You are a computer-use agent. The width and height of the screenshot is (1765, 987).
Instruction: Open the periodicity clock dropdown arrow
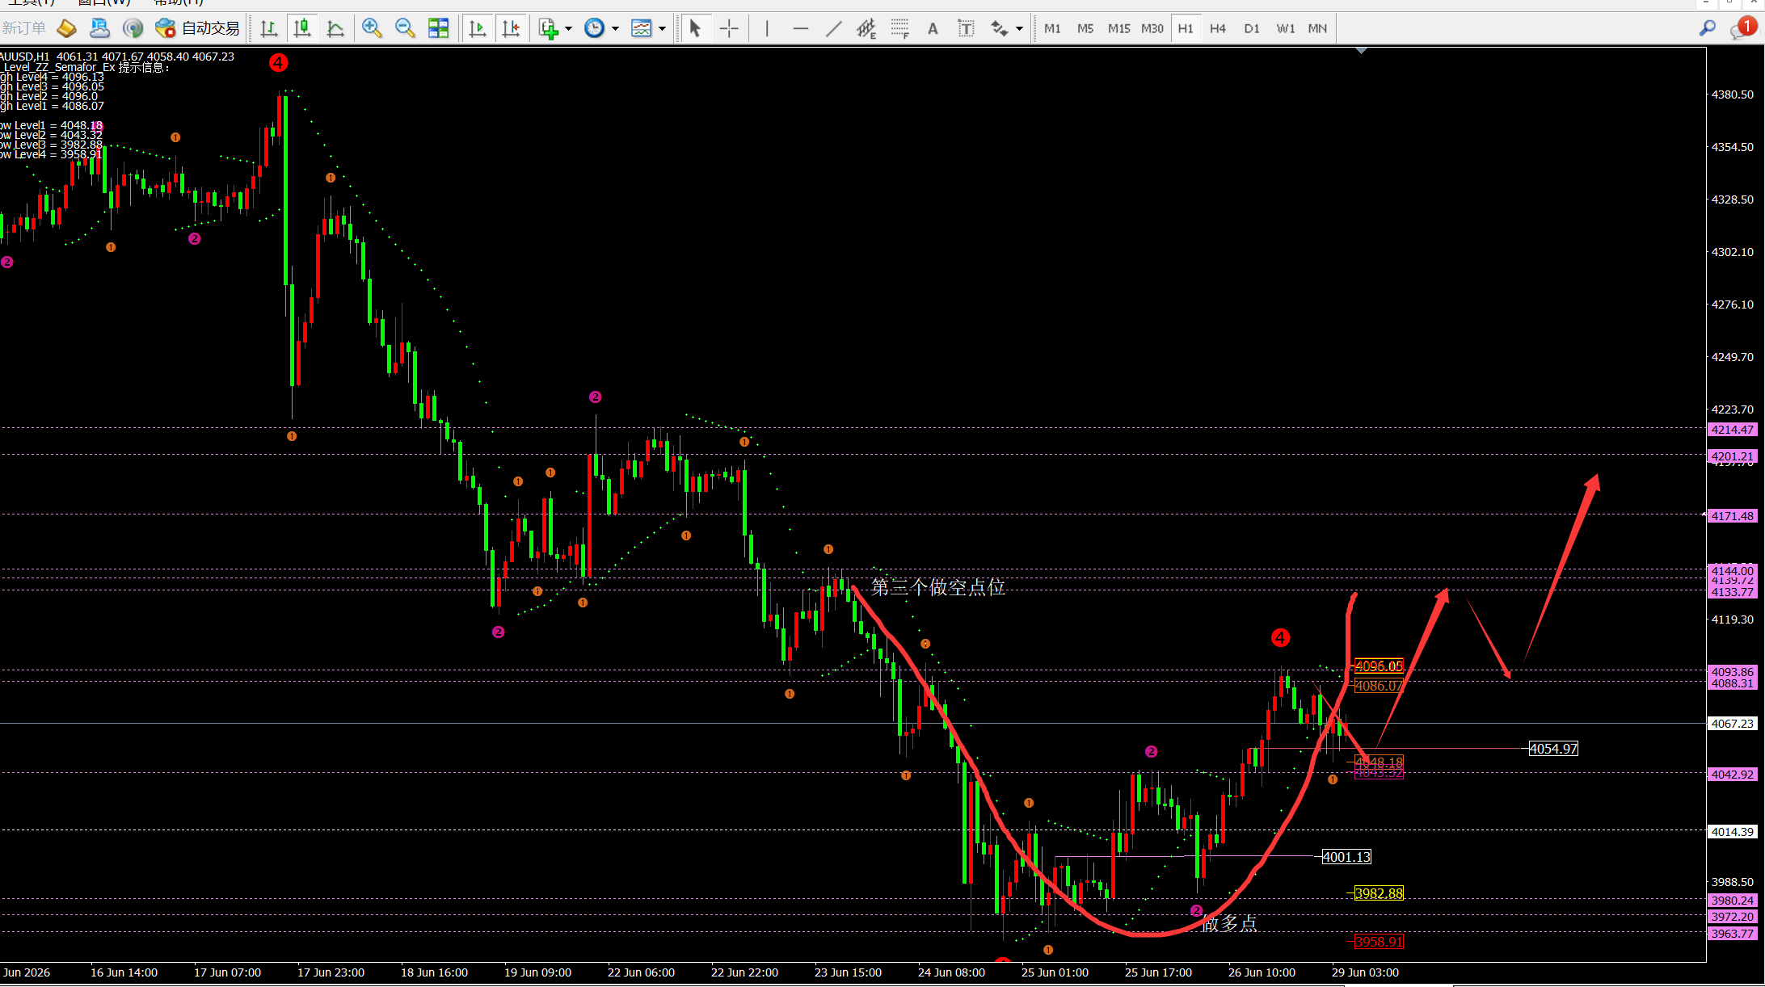pos(616,28)
